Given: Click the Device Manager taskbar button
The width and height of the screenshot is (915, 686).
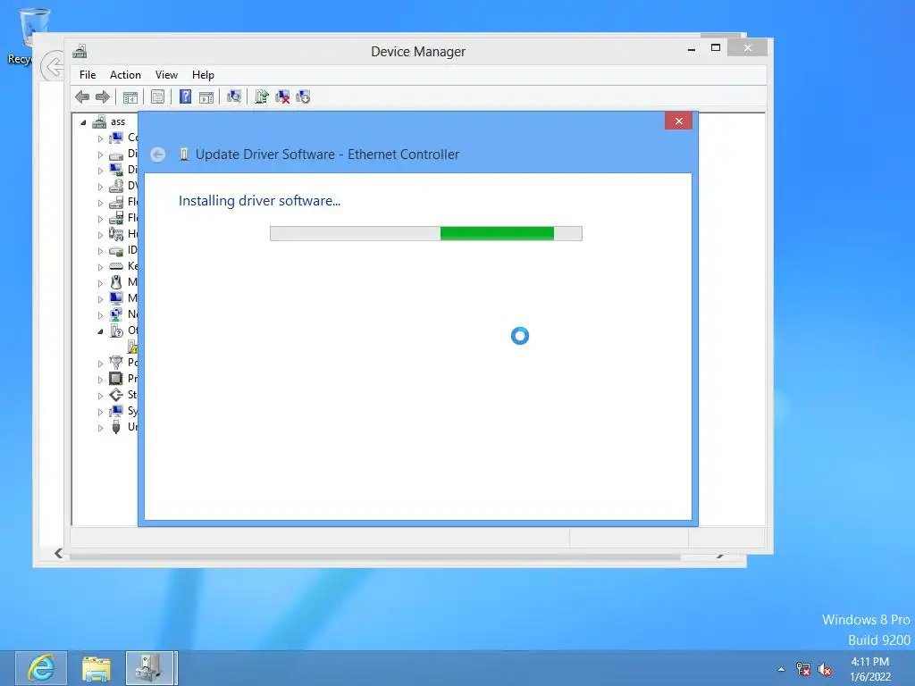Looking at the screenshot, I should coord(150,668).
